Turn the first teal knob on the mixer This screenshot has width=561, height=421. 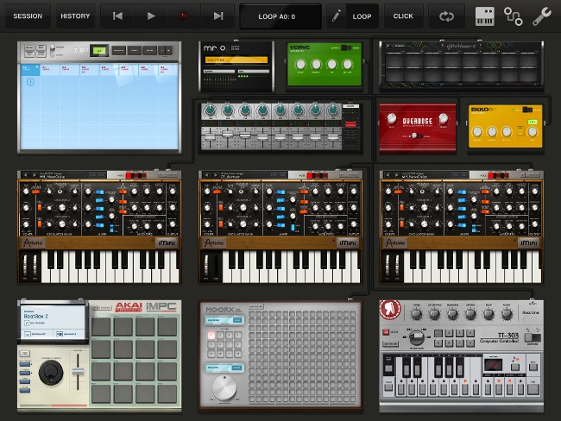pos(210,110)
